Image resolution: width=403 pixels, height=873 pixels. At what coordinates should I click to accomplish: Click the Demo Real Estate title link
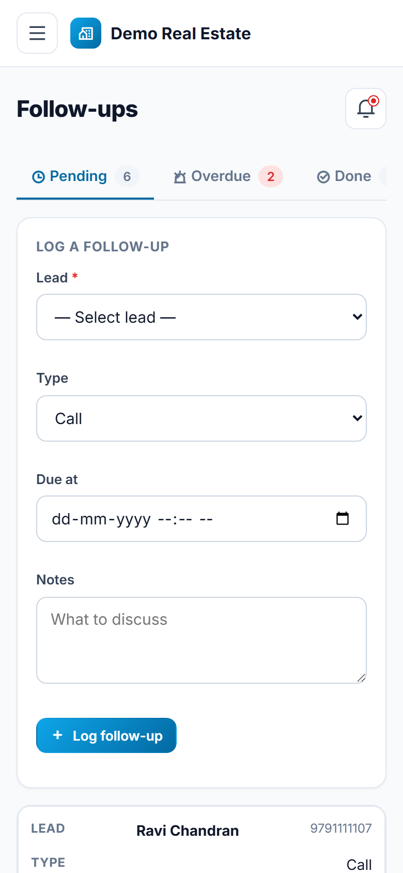[181, 34]
